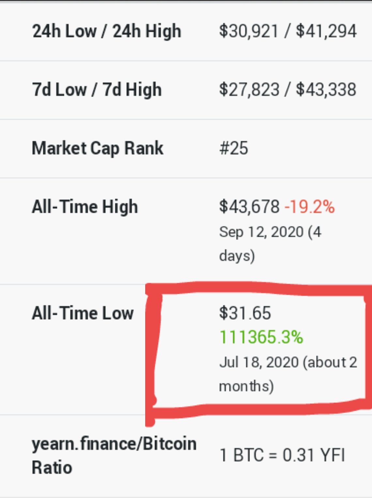Click the Jul 18, 2020 date text
This screenshot has width=372, height=498.
pos(259,362)
